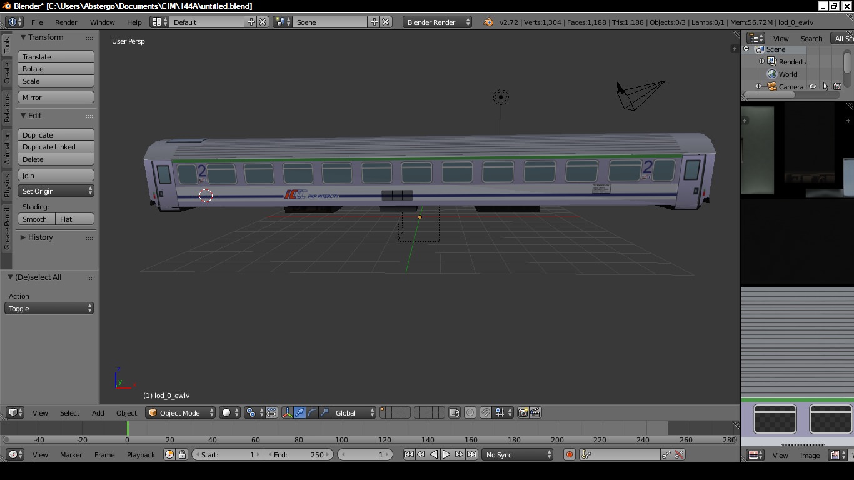The width and height of the screenshot is (854, 480).
Task: Toggle lock time to other windows
Action: pyautogui.click(x=182, y=455)
